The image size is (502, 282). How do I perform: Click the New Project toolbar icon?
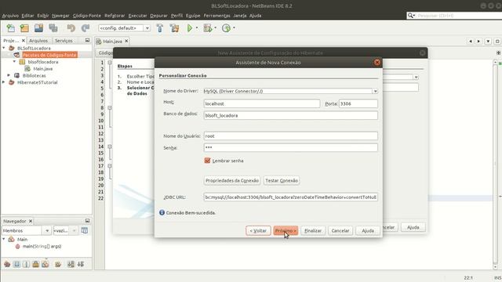(24, 28)
